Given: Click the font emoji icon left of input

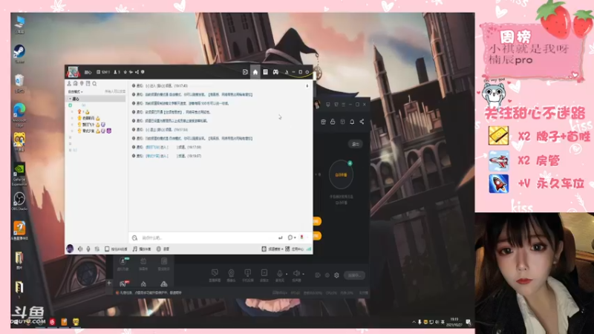Looking at the screenshot, I should pos(134,238).
